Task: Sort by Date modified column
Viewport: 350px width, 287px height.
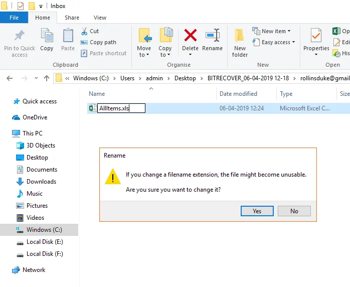Action: [238, 94]
